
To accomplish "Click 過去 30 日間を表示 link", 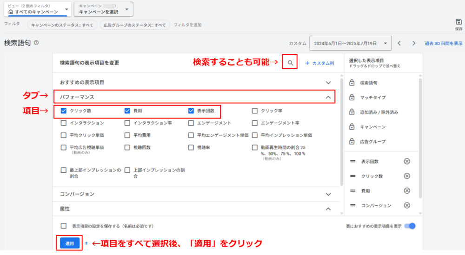I will (443, 43).
